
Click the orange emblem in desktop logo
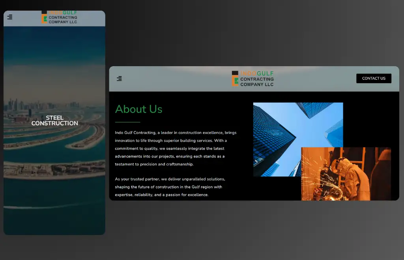pyautogui.click(x=235, y=79)
